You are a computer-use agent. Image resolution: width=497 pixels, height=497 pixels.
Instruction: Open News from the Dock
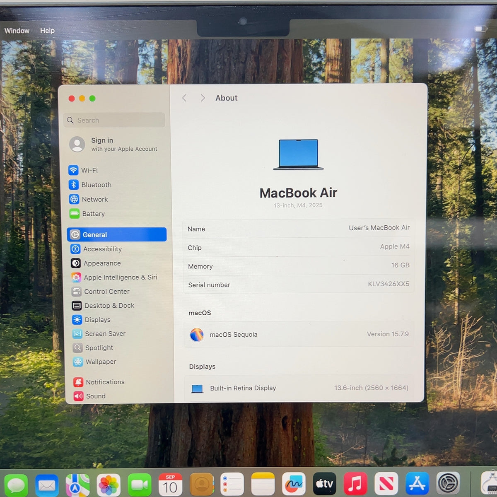click(x=386, y=483)
